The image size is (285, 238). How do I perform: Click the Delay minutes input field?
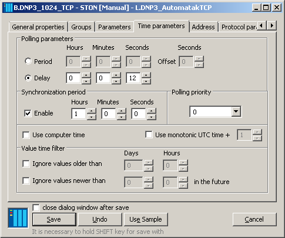coord(103,78)
